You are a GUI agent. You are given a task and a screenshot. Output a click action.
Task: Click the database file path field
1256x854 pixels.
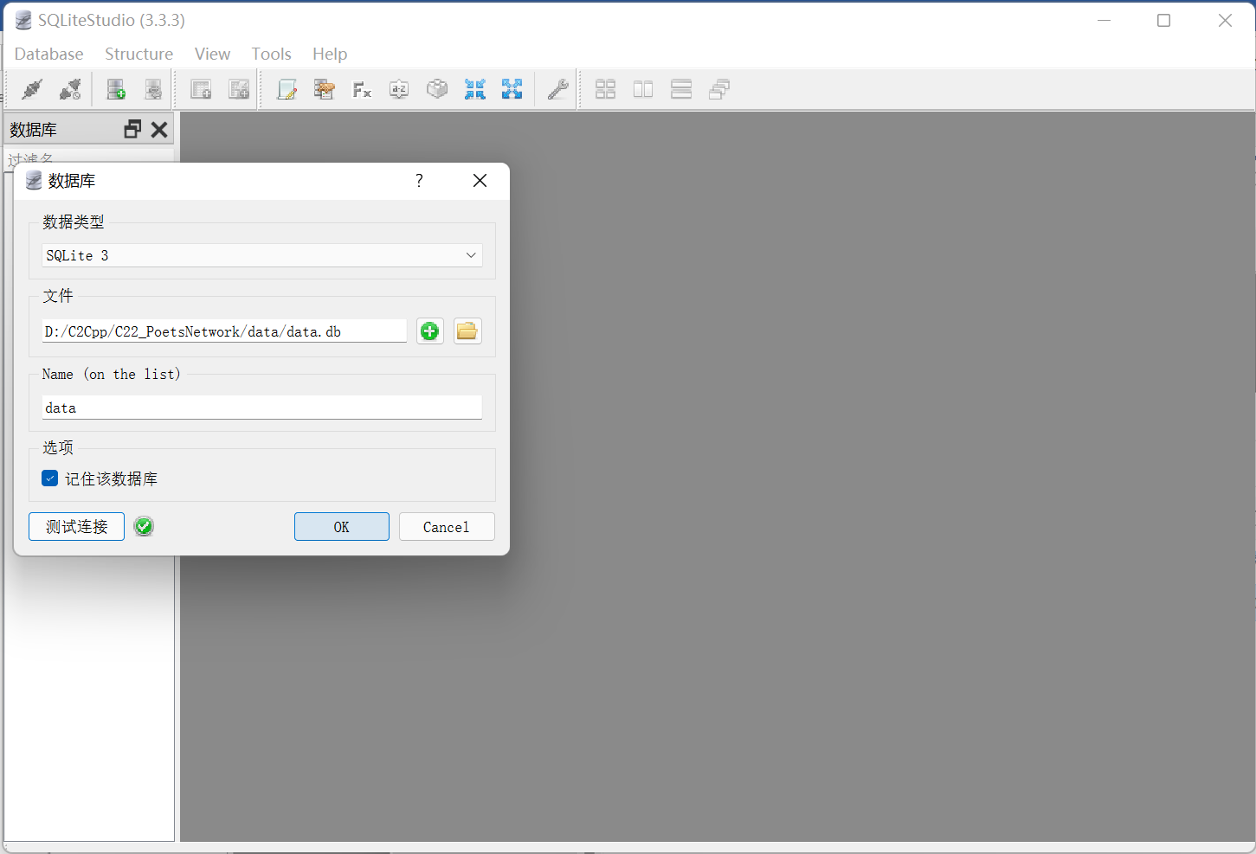click(224, 331)
